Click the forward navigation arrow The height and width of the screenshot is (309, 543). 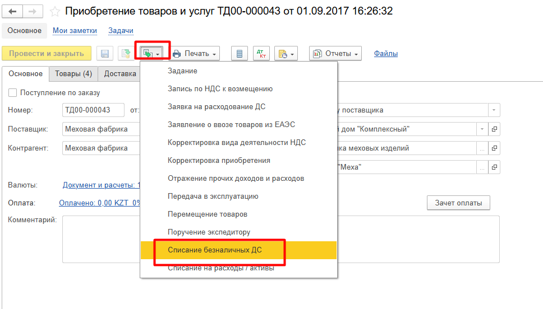pyautogui.click(x=33, y=11)
